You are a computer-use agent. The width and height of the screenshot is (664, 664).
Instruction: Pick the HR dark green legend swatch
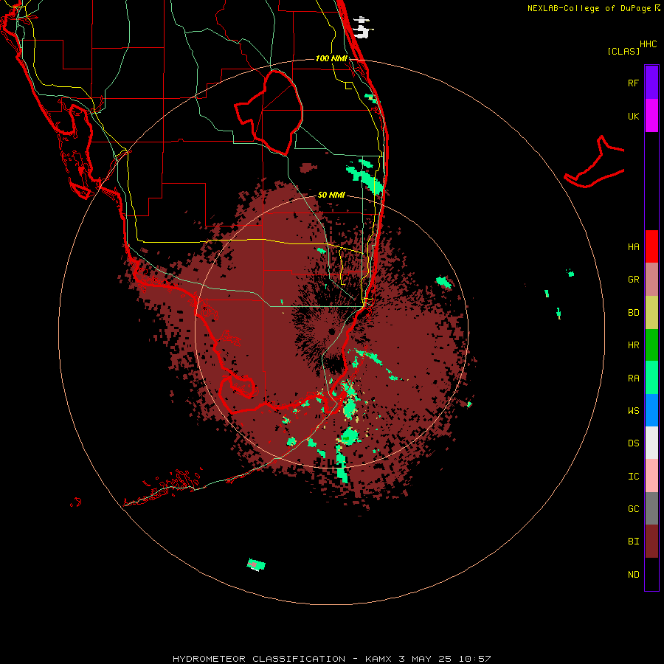coord(651,345)
